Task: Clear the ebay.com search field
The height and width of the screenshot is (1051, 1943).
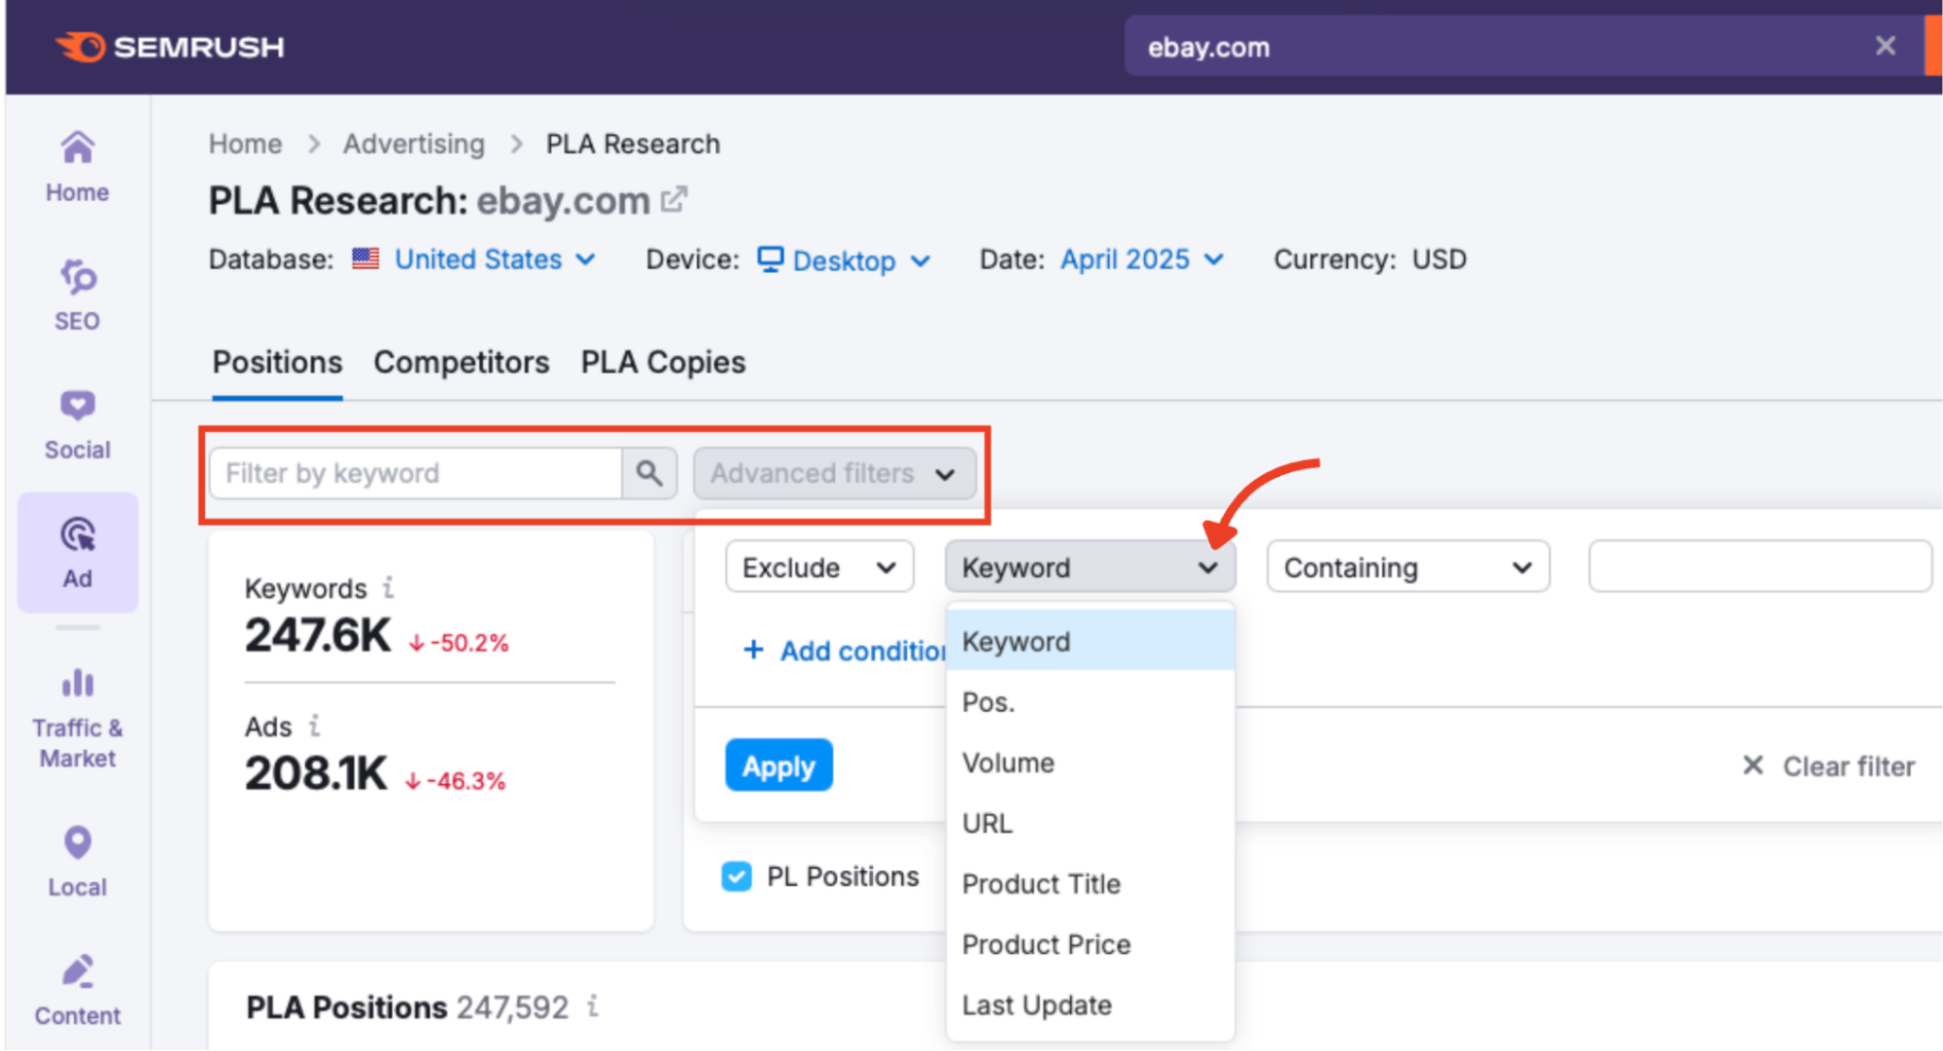Action: coord(1885,46)
